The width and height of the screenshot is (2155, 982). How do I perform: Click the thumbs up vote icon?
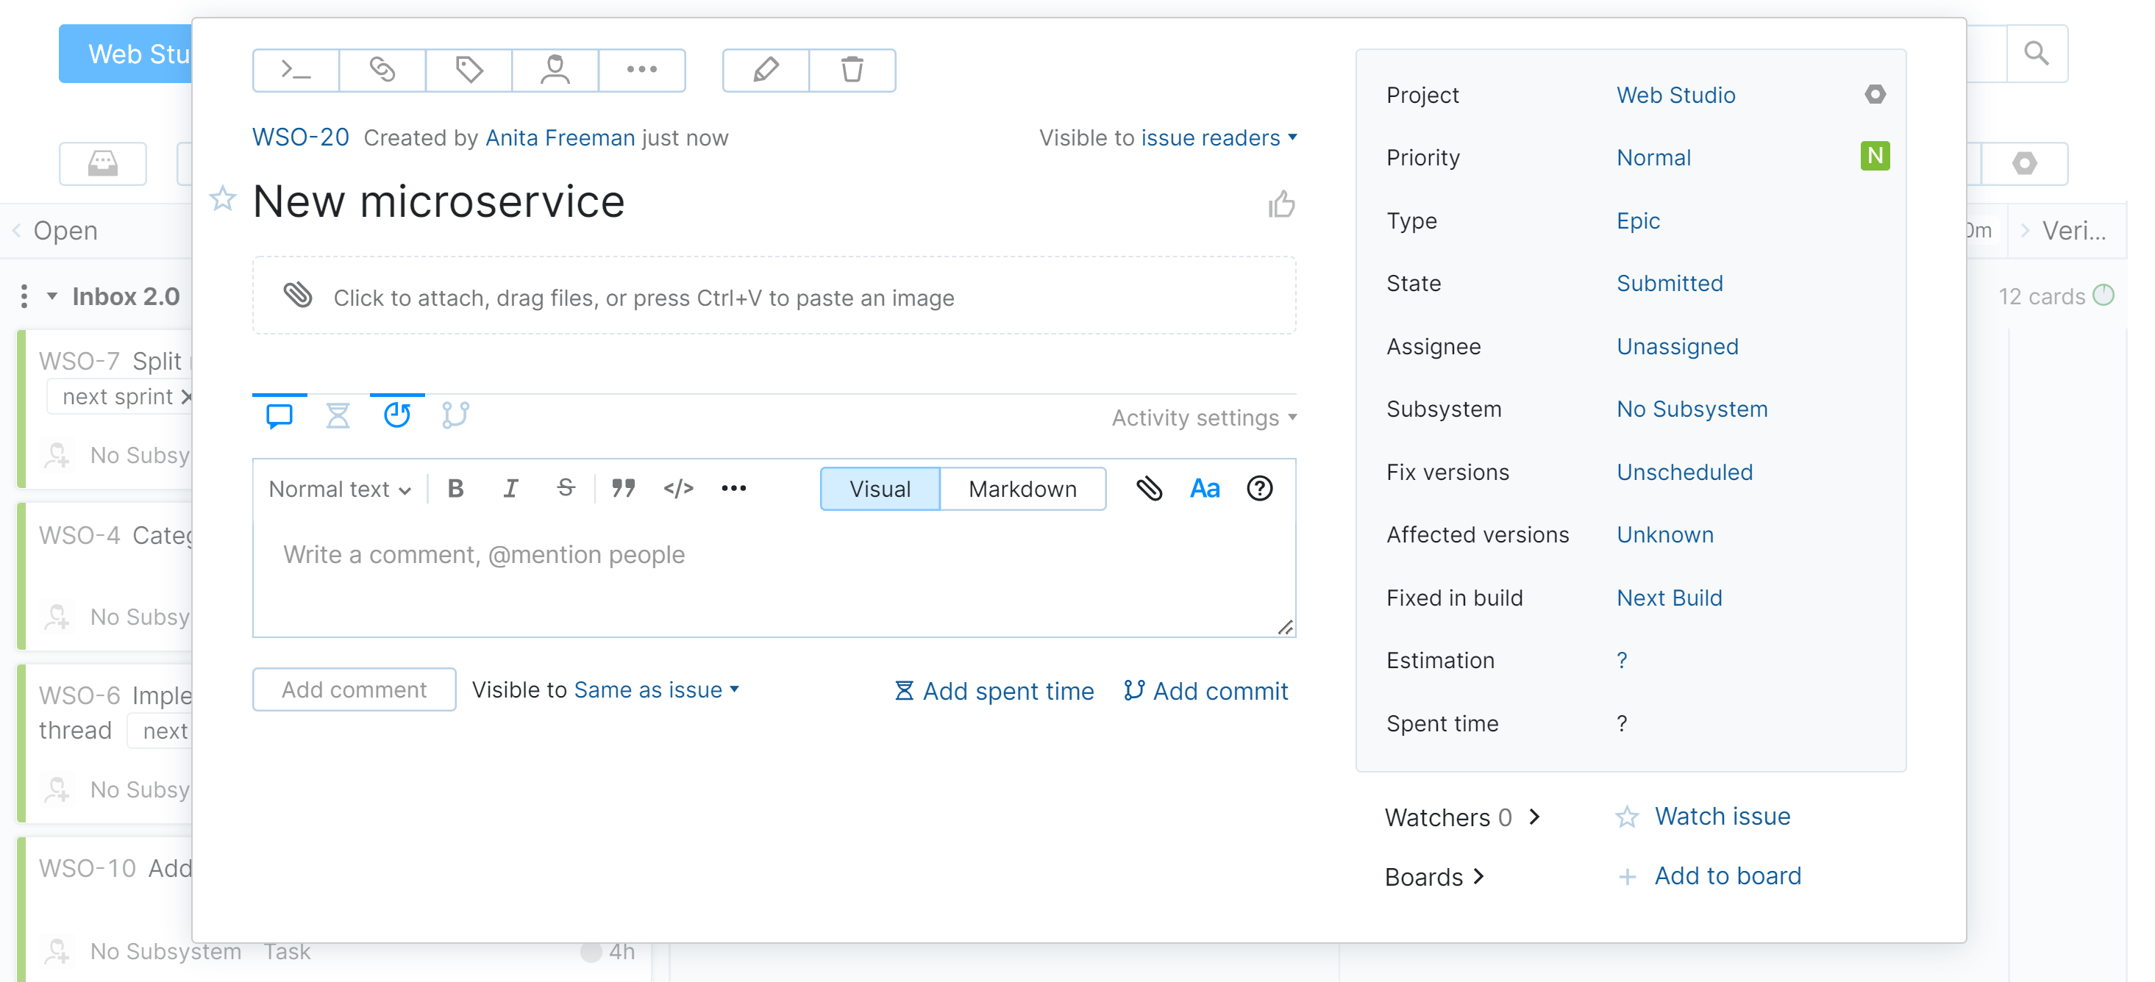tap(1280, 204)
